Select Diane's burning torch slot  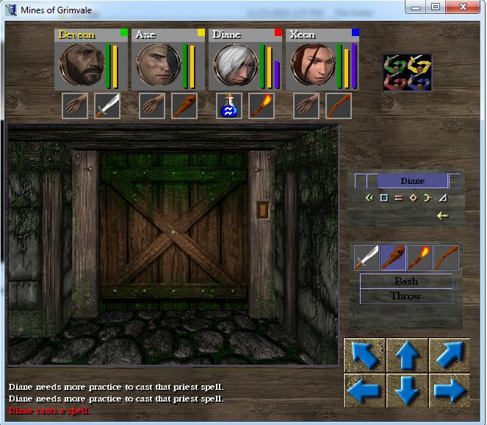pyautogui.click(x=261, y=106)
